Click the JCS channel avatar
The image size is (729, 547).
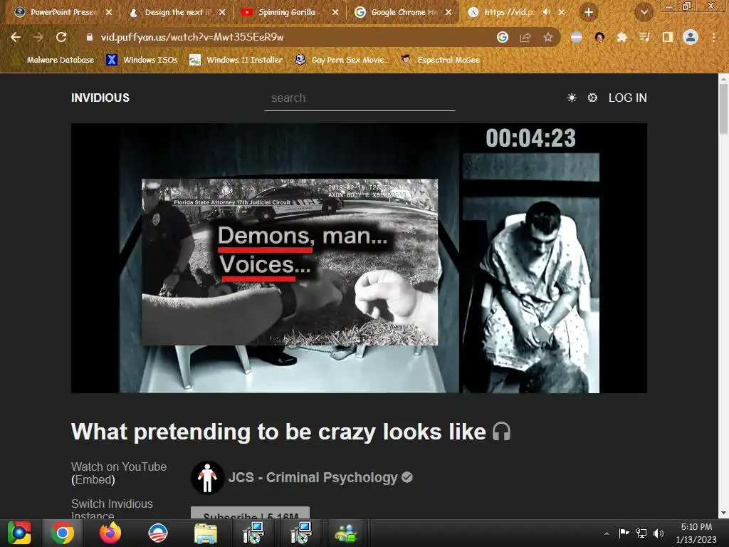pyautogui.click(x=207, y=477)
